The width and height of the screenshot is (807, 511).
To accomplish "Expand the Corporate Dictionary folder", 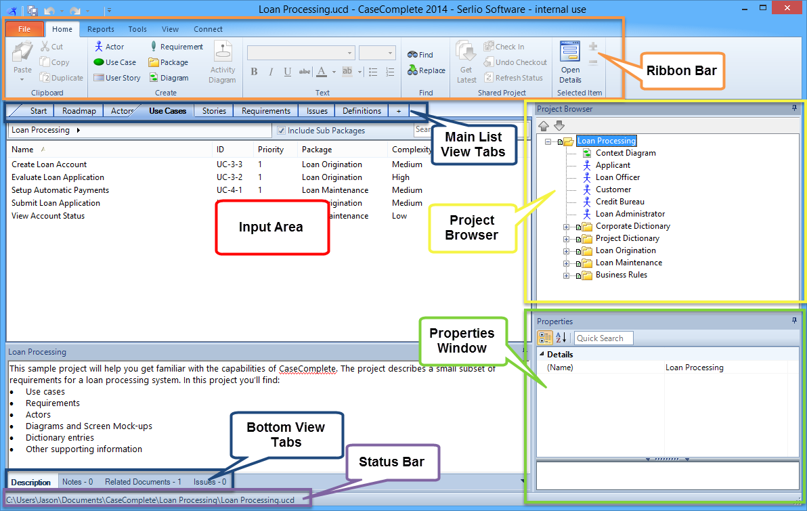I will [x=566, y=227].
